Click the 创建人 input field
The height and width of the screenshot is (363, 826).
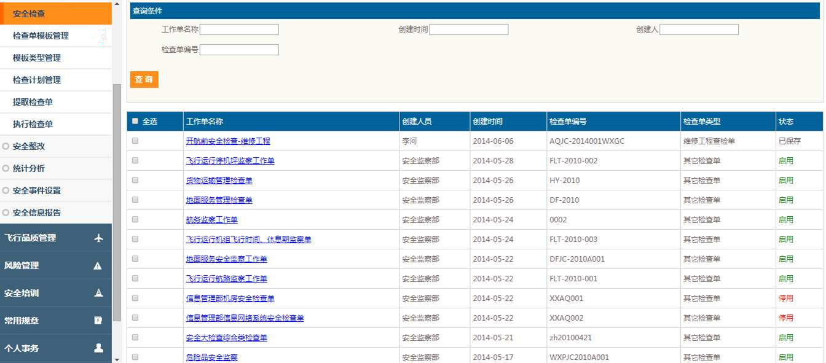click(699, 29)
